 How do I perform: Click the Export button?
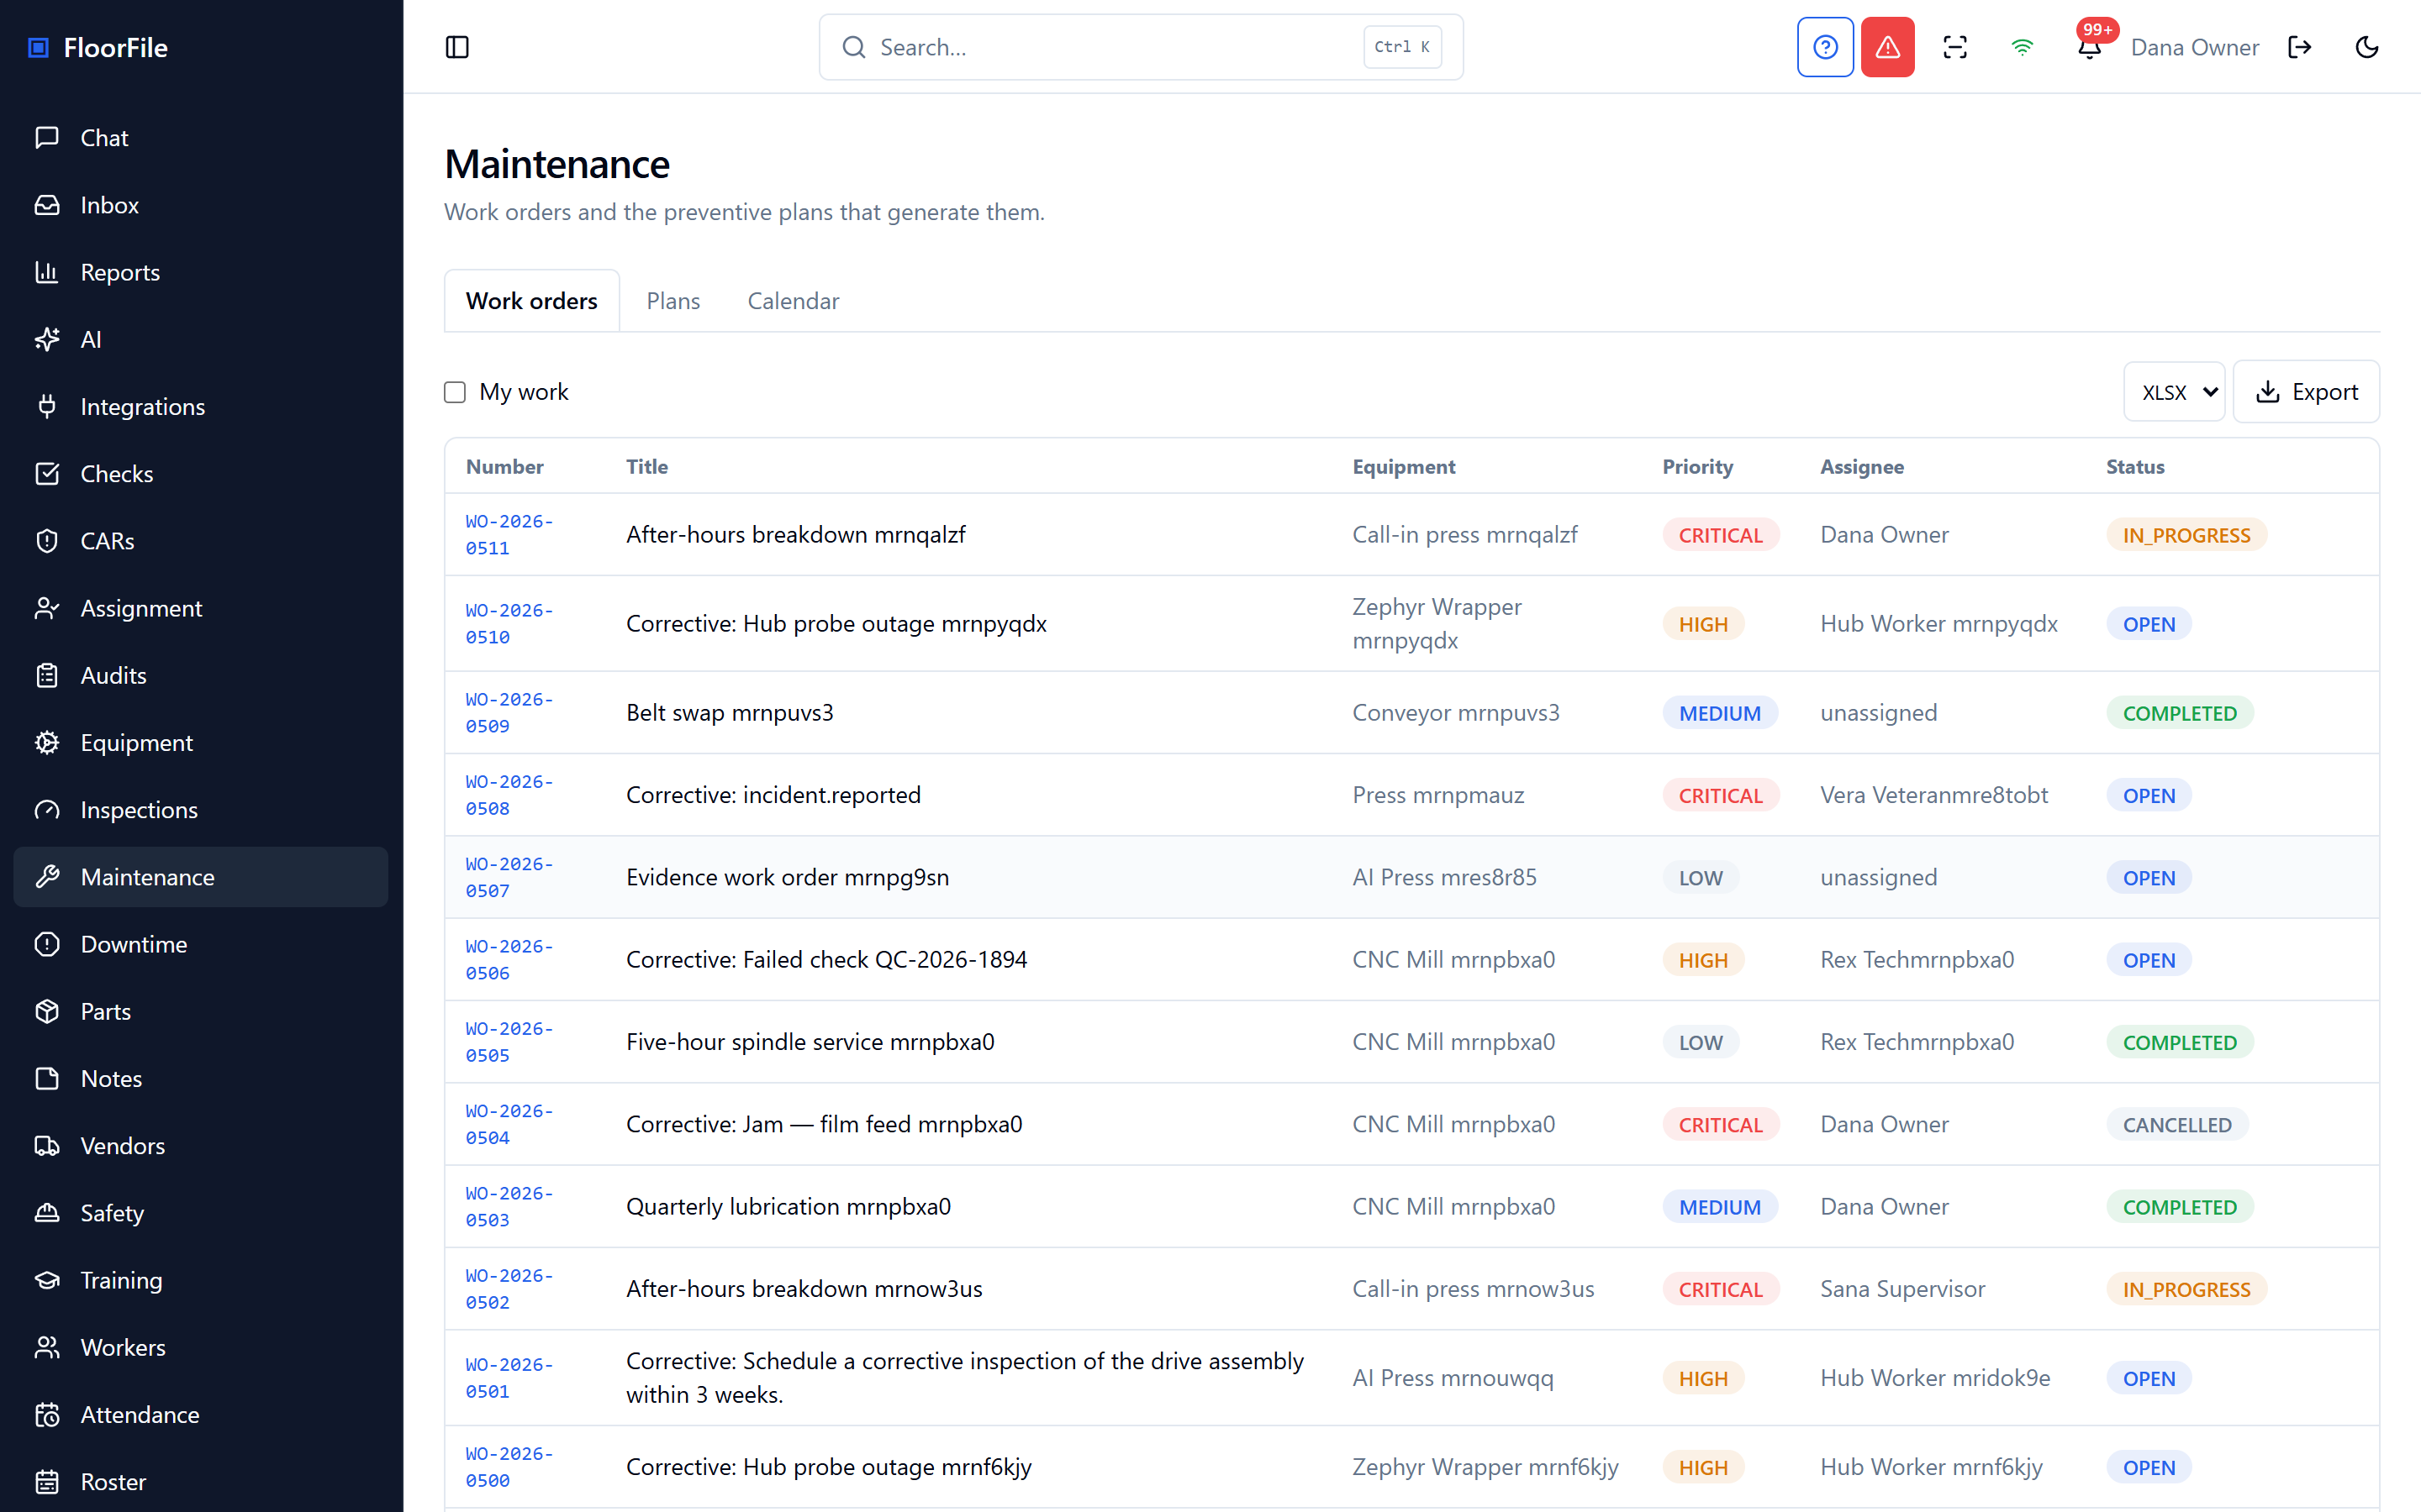click(x=2306, y=392)
